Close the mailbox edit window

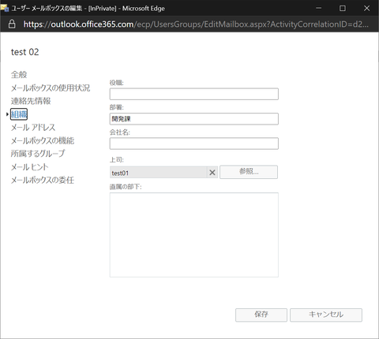pos(366,8)
